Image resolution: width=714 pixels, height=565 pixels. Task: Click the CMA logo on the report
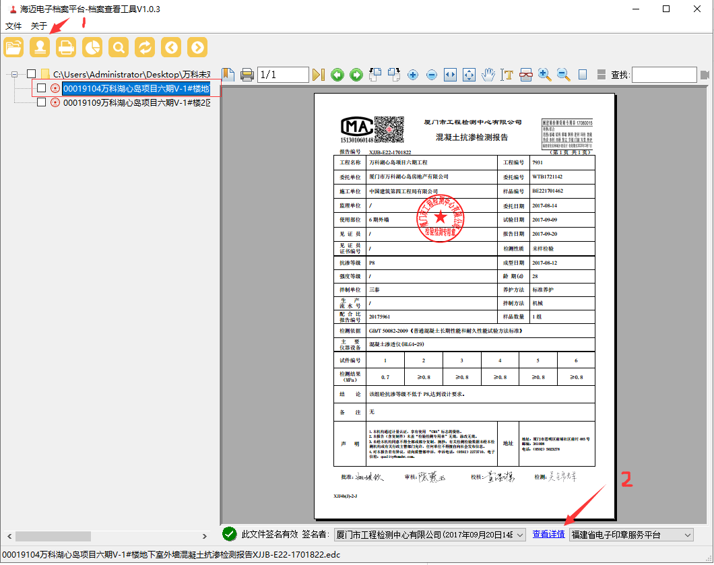coord(357,126)
